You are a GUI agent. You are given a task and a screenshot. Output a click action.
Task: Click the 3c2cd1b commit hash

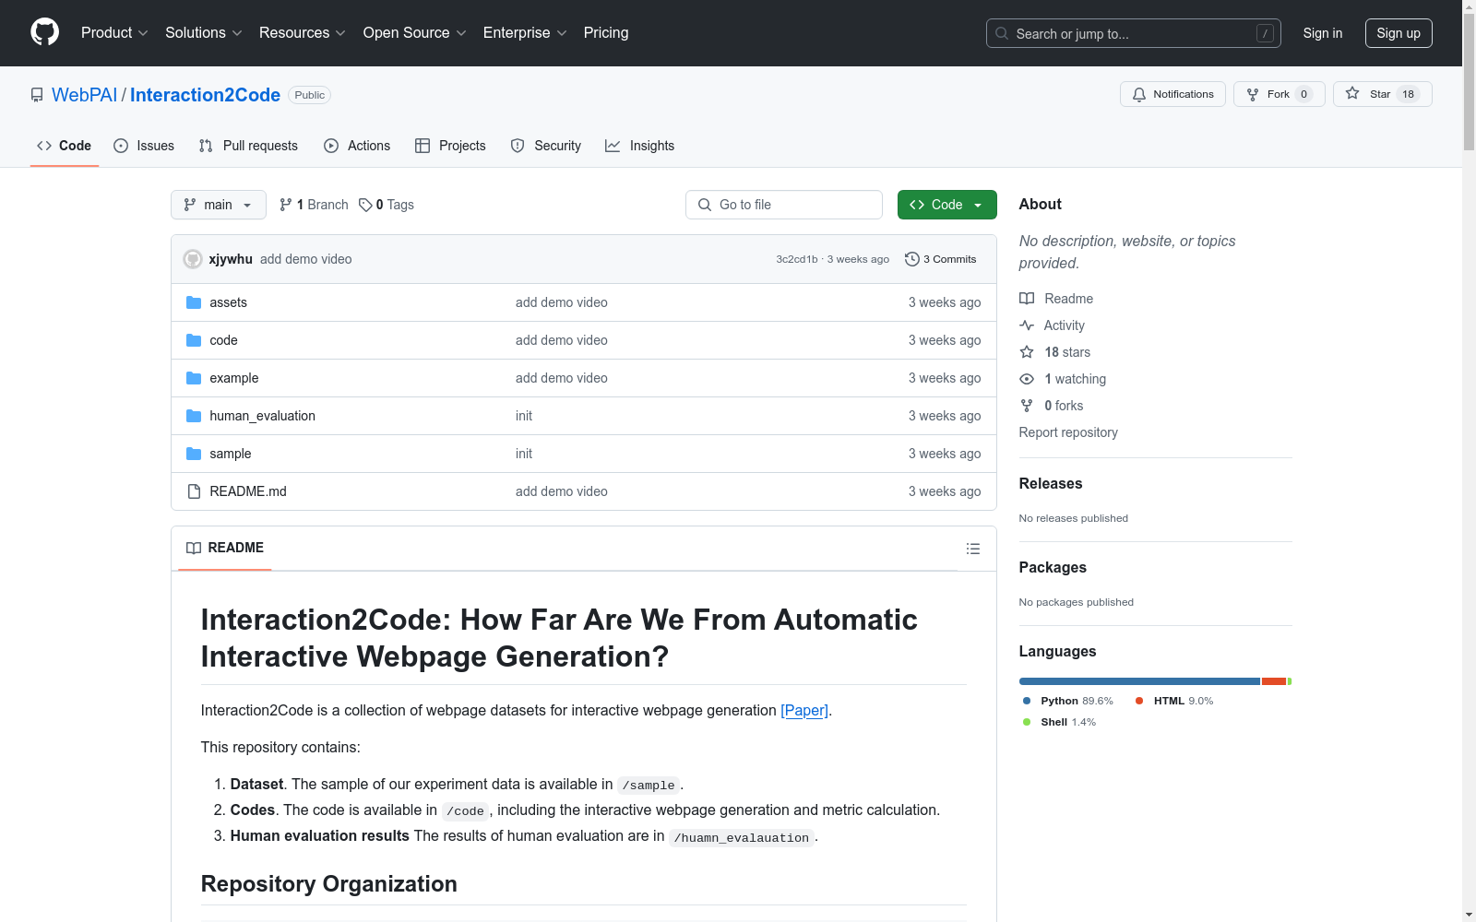797,259
